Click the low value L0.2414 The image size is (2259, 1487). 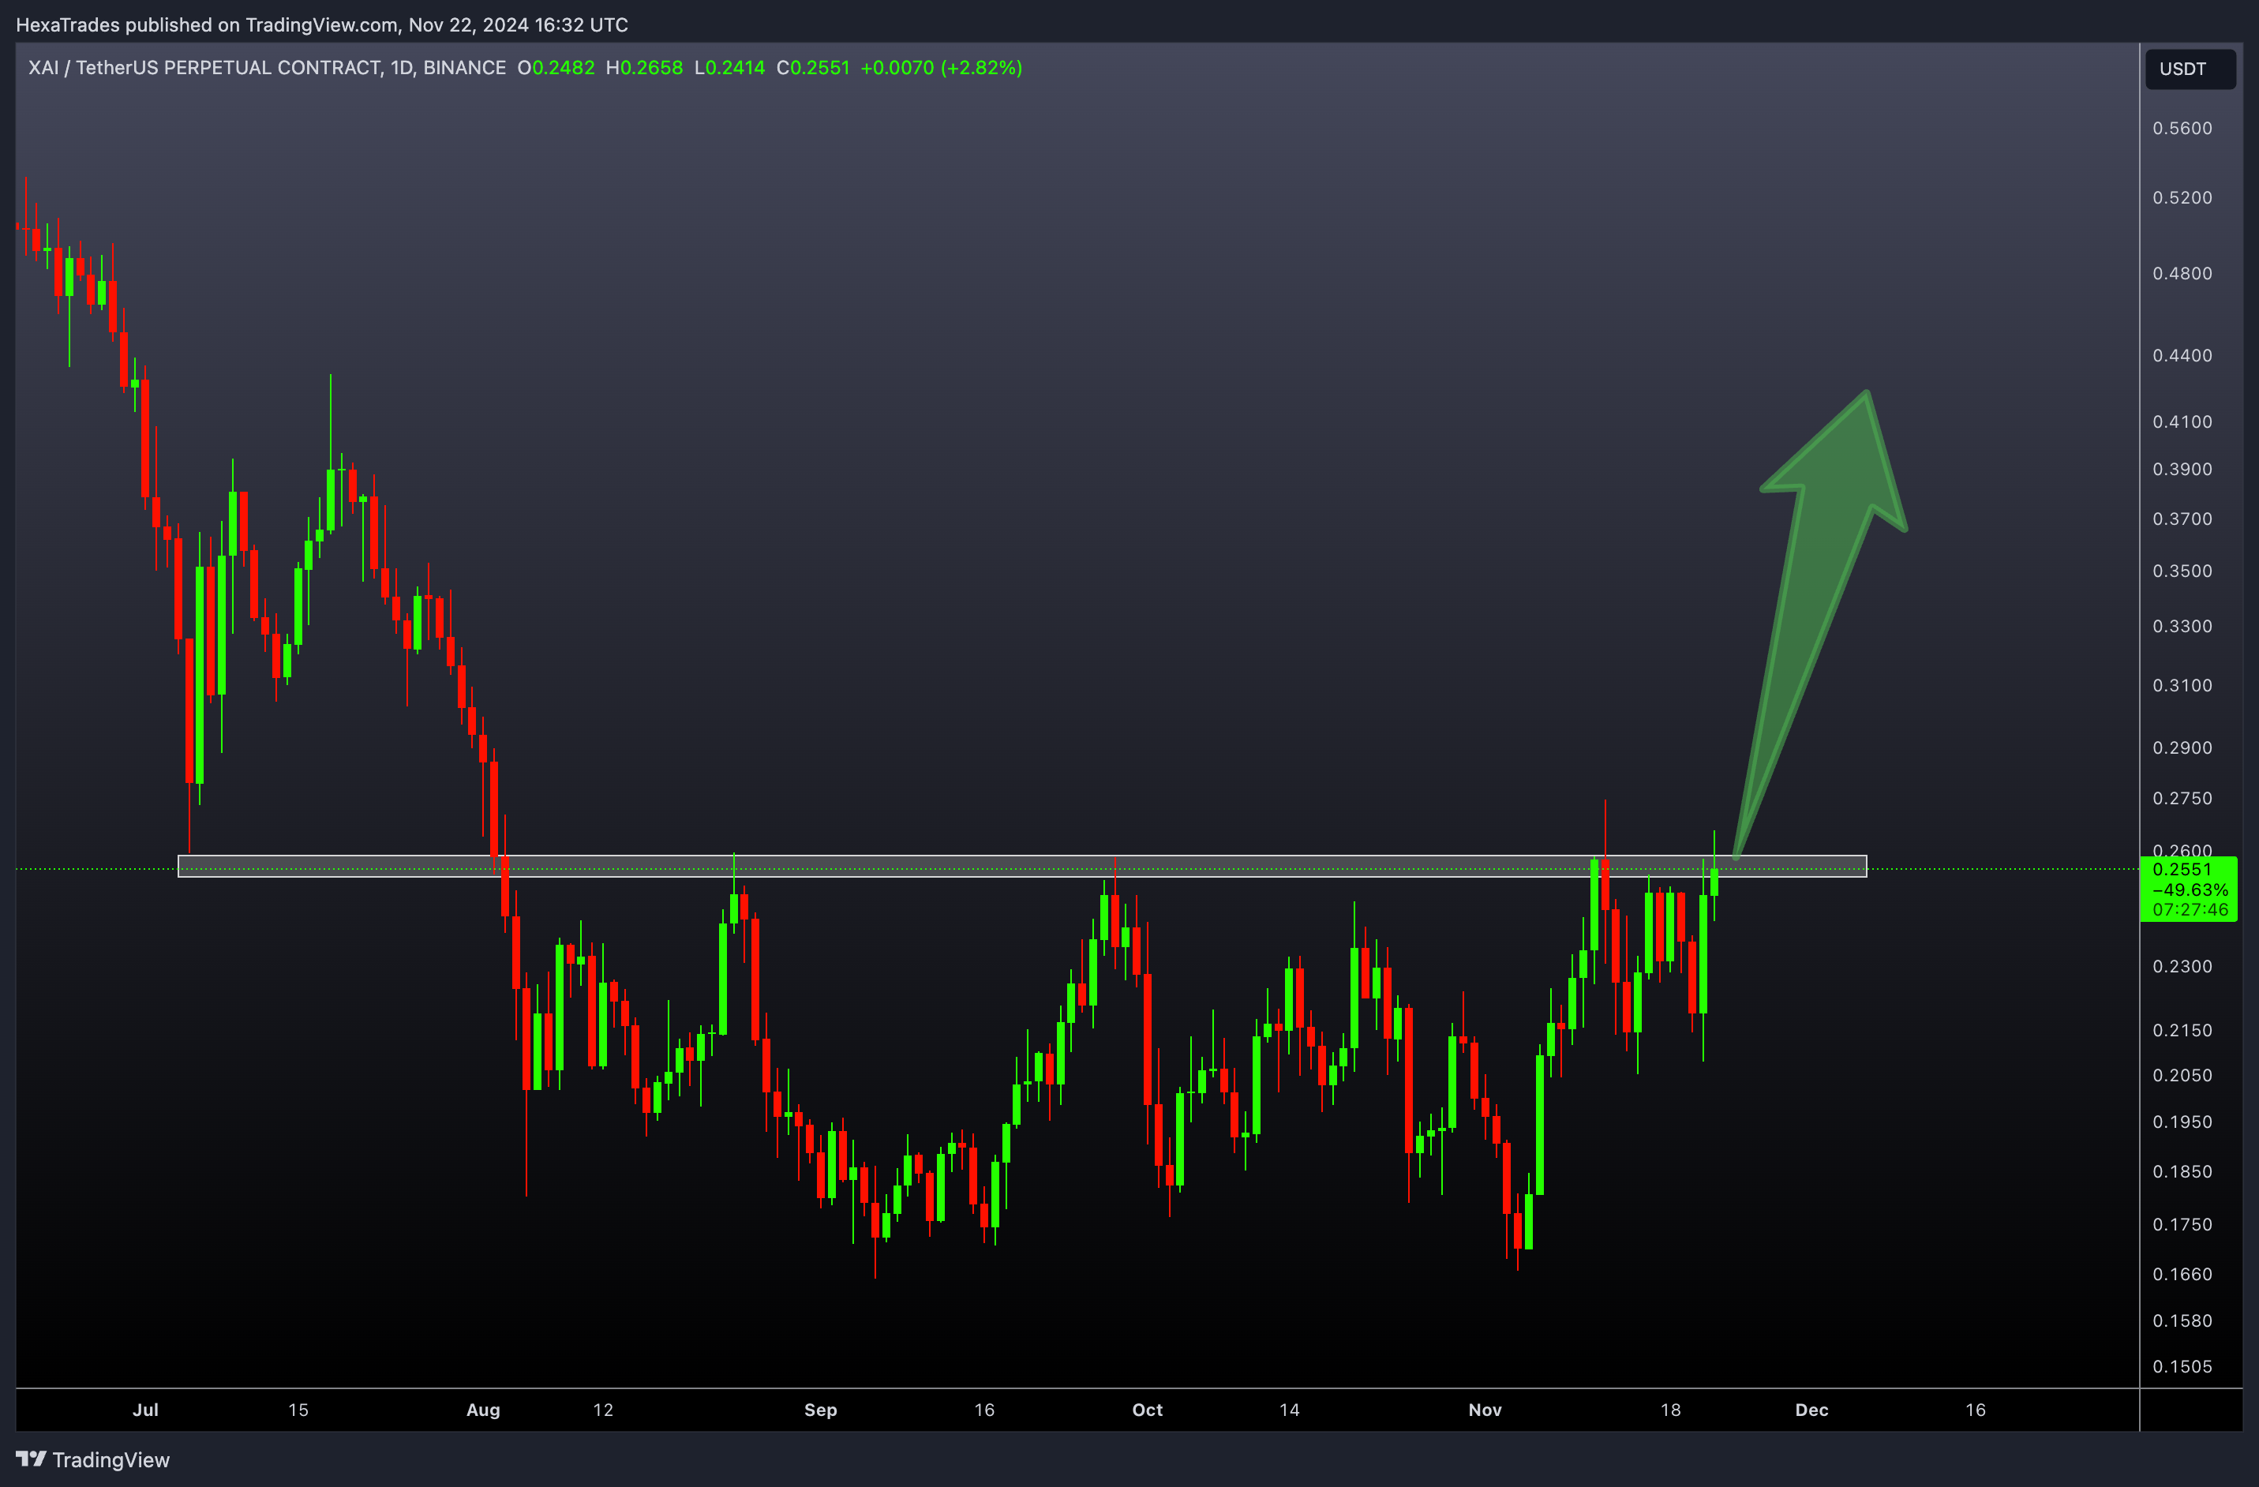point(730,67)
